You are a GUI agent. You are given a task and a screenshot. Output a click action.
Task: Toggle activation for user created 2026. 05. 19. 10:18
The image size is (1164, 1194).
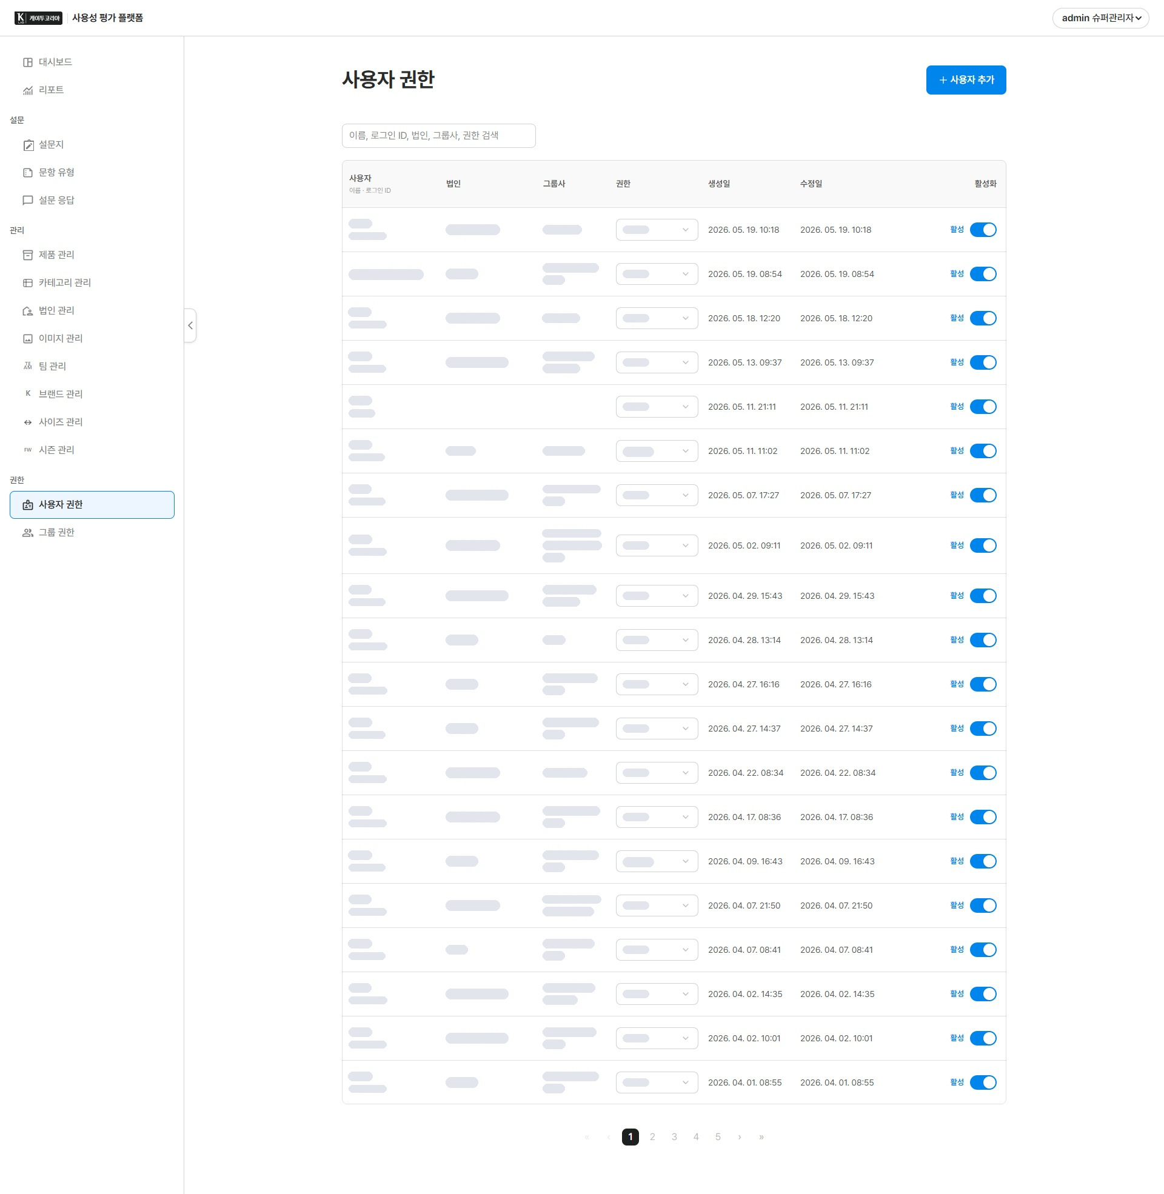983,230
